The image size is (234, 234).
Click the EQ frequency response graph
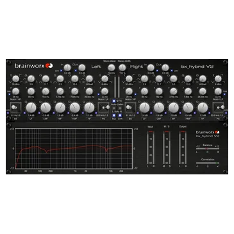74,148
